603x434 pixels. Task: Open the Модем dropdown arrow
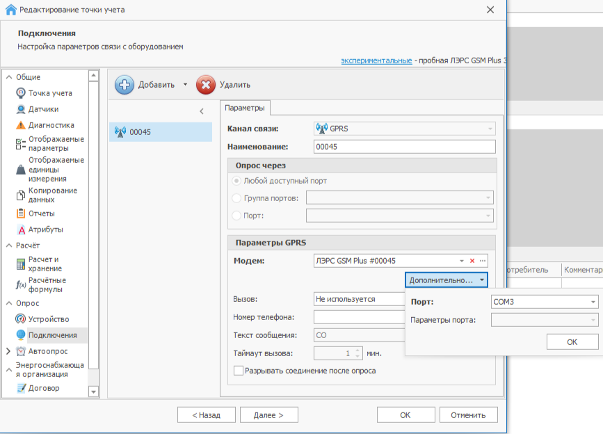(x=462, y=261)
